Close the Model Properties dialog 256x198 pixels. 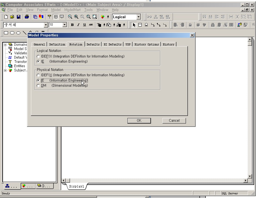(192, 35)
